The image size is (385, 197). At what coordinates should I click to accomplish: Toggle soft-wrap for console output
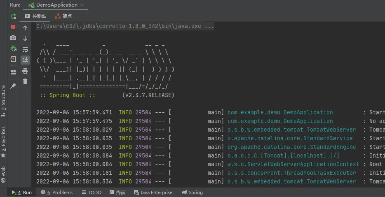[25, 49]
